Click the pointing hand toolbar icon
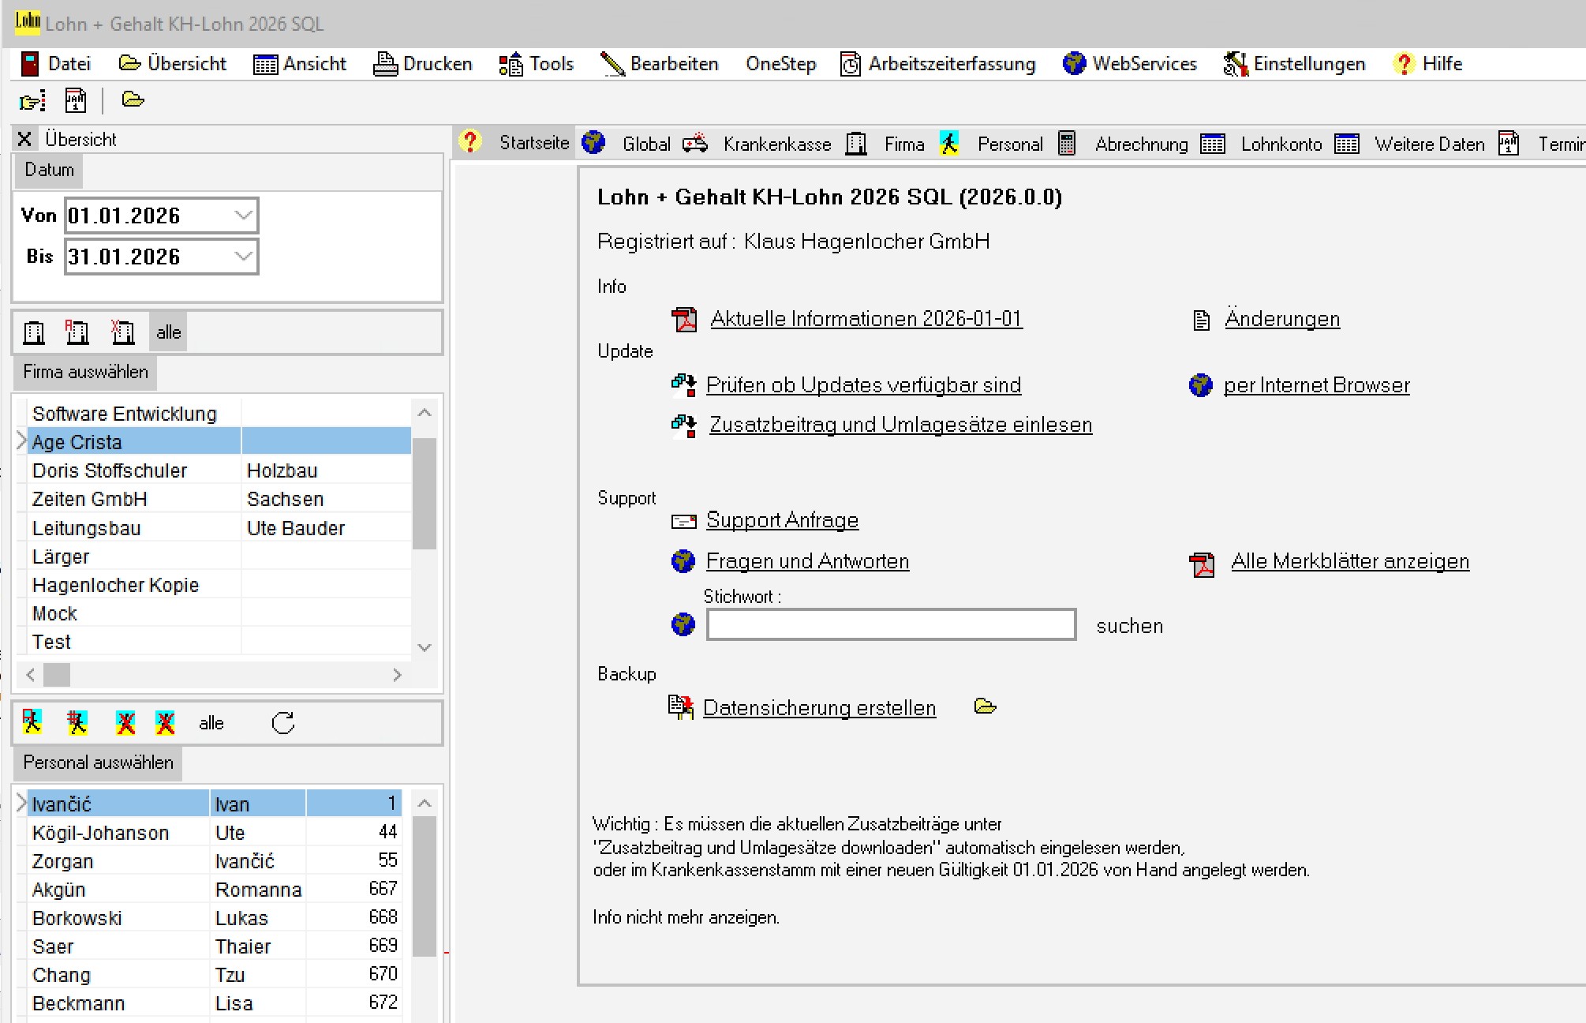Screen dimensions: 1586x1023 coord(32,100)
